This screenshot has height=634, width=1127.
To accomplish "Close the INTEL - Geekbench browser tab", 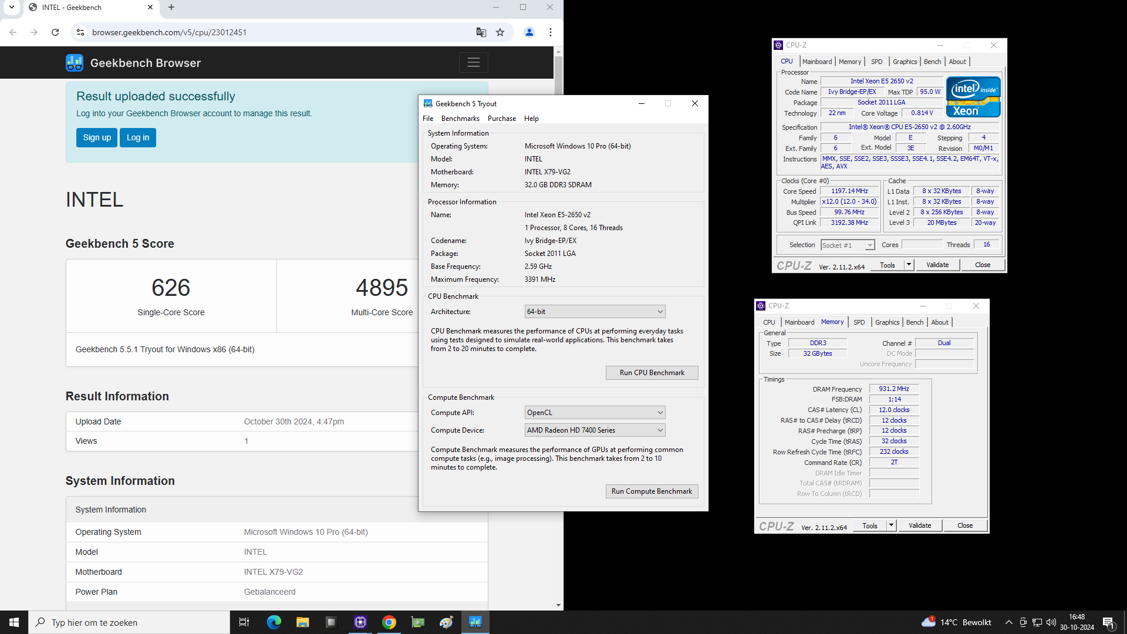I will (150, 7).
